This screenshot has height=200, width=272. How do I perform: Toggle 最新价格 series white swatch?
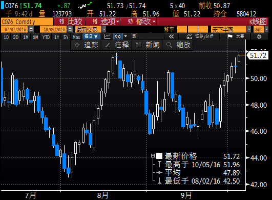[159, 156]
